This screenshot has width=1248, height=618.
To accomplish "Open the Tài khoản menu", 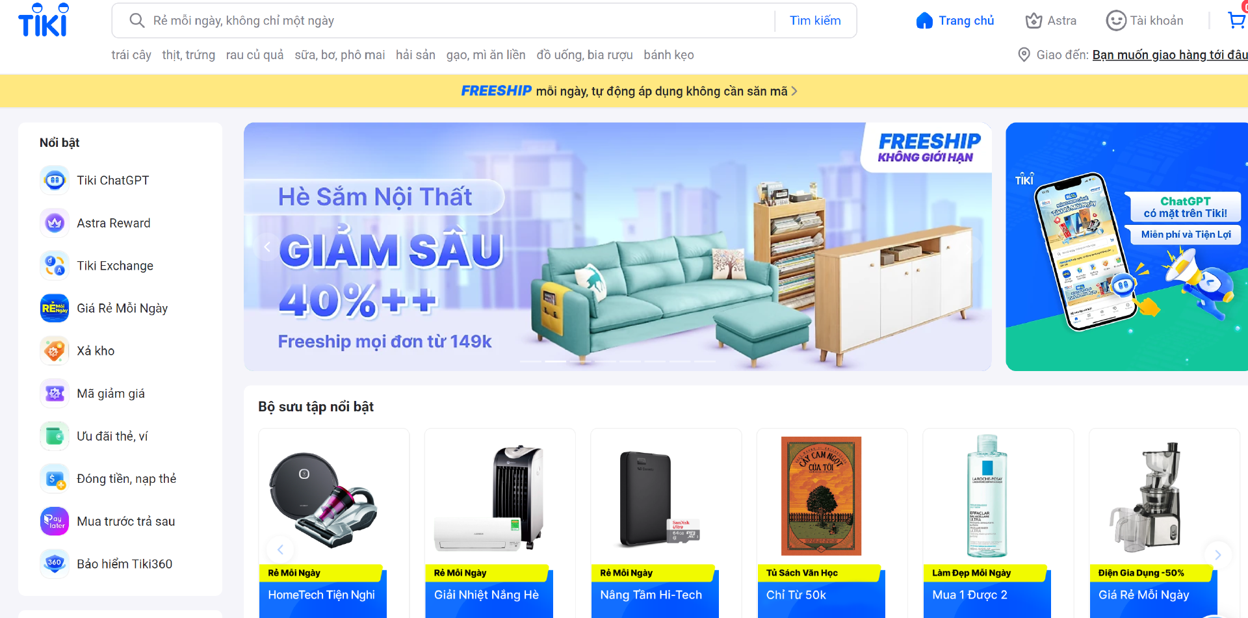I will pos(1145,21).
